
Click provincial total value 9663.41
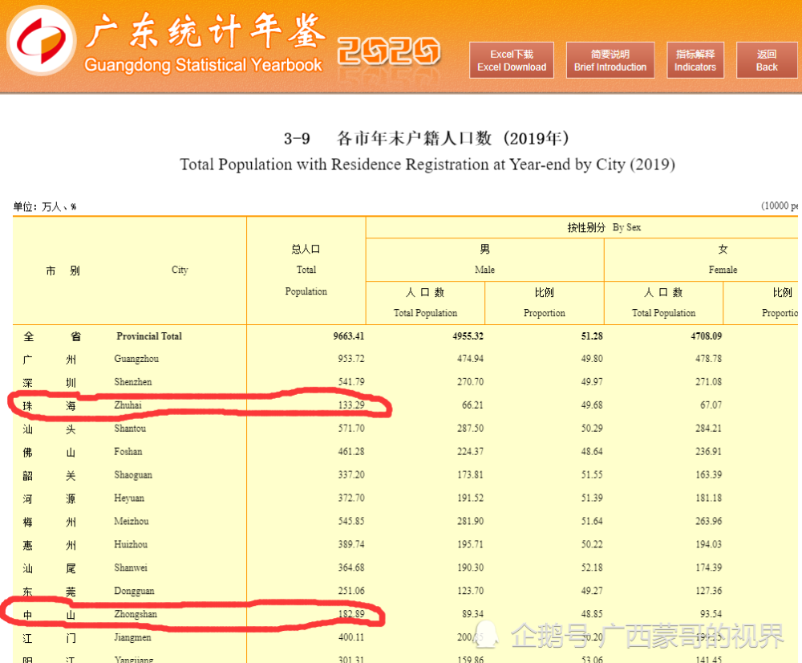point(348,336)
